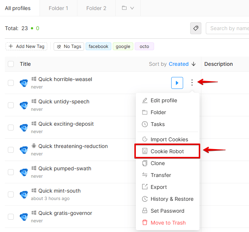
Task: Open the Sort by Created dropdown
Action: [x=179, y=64]
